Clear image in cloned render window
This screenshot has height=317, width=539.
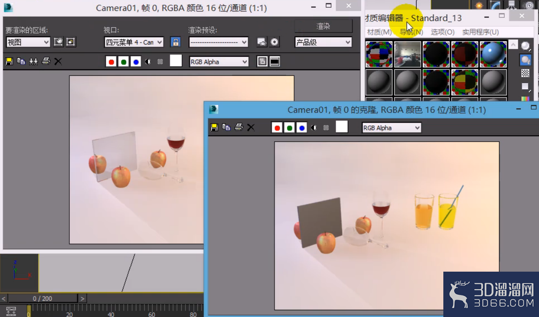(251, 127)
